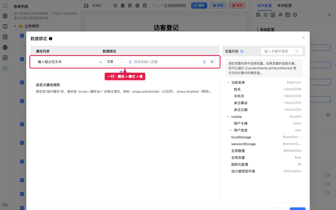336x210 pixels.
Task: Click the device preview icon in toolbar
Action: (86, 6)
